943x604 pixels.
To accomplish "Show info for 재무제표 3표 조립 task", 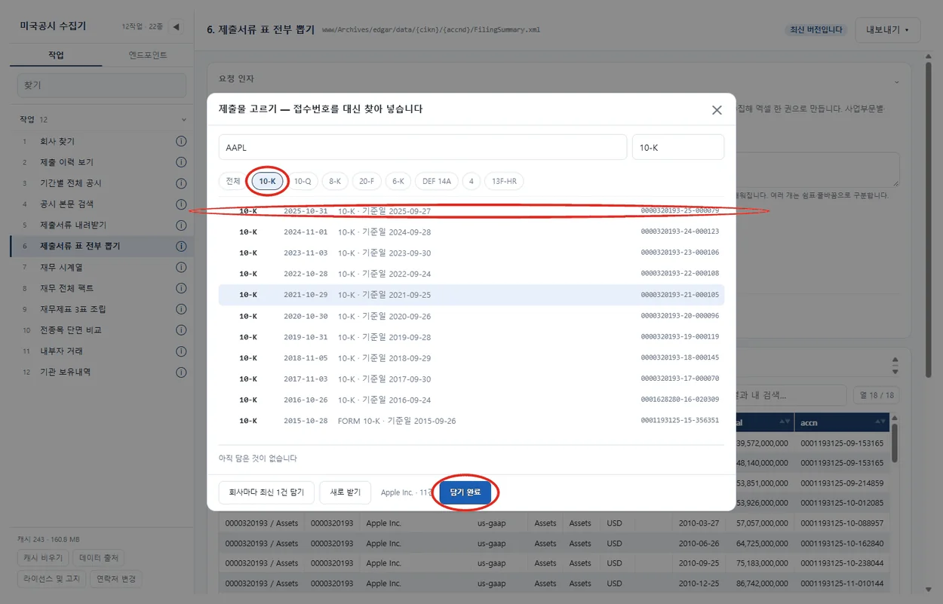I will click(181, 309).
